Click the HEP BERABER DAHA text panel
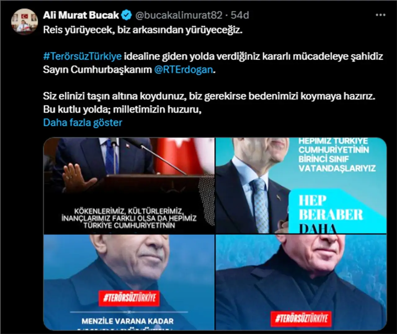The height and width of the screenshot is (334, 397). tap(337, 211)
